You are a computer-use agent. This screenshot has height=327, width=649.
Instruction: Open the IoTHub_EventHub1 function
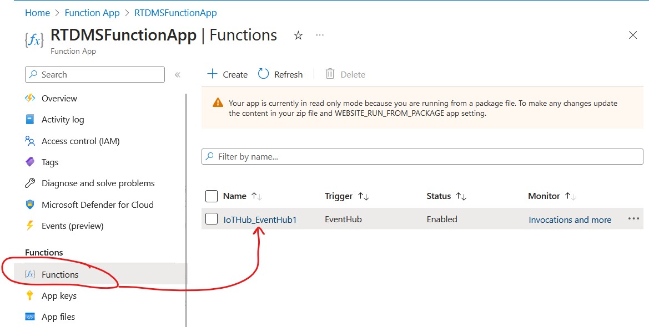tap(260, 220)
